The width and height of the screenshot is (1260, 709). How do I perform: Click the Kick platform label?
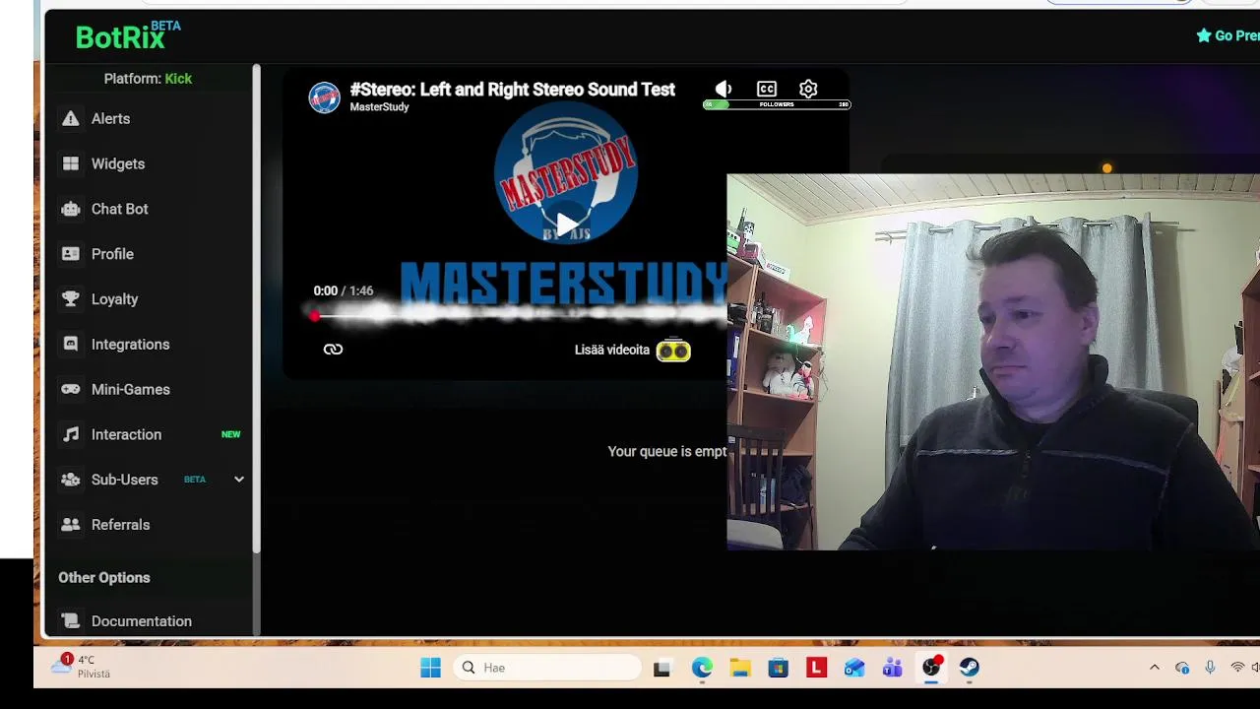coord(178,79)
